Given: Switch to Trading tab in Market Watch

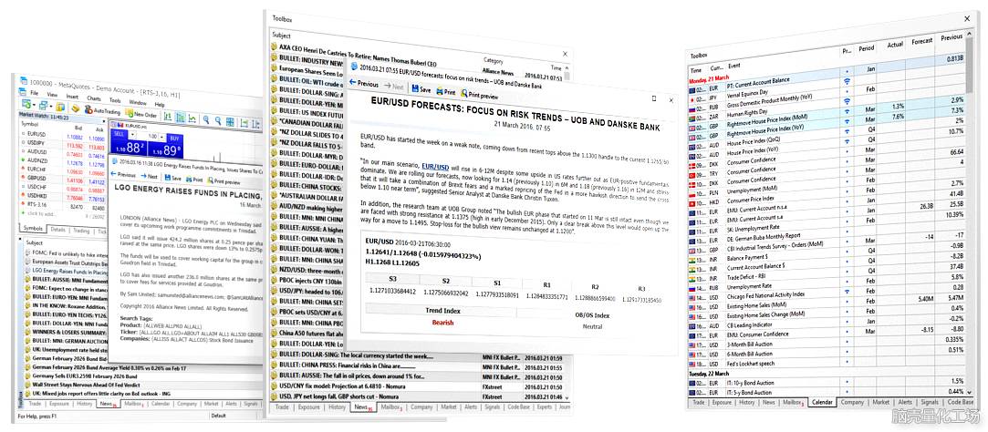Looking at the screenshot, I should pyautogui.click(x=81, y=231).
